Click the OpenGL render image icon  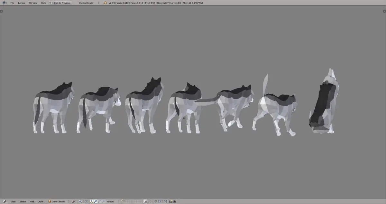pyautogui.click(x=171, y=201)
